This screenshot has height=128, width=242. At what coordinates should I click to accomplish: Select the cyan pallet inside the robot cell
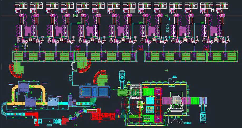(x=150, y=101)
